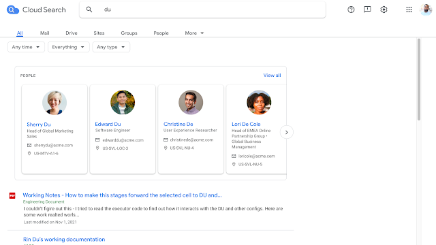The height and width of the screenshot is (245, 436).
Task: Click the location pin beside US-SVL-NU-5
Action: (234, 164)
